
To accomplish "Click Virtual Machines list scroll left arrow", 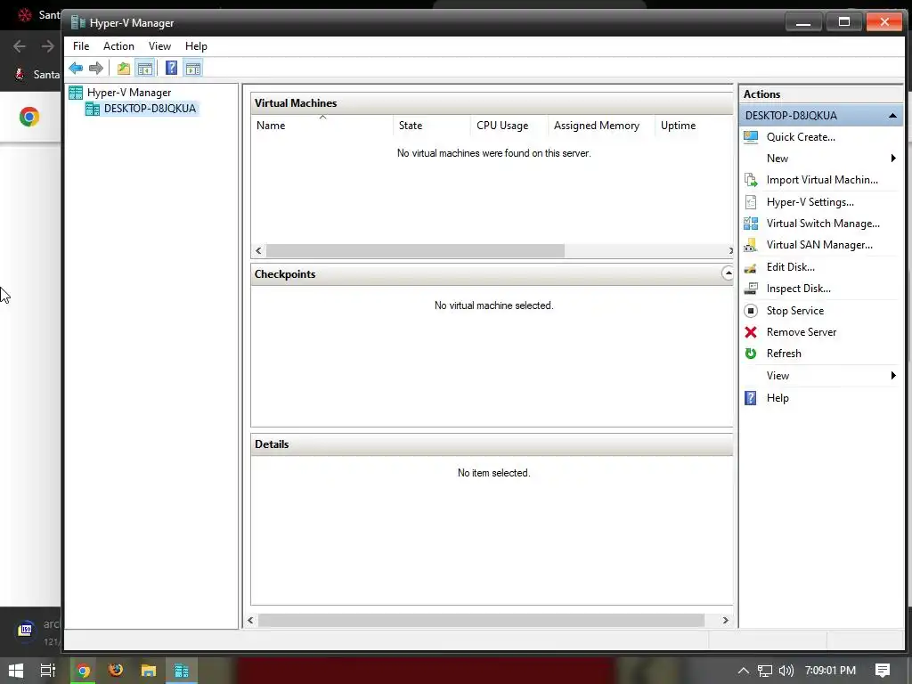I will pyautogui.click(x=258, y=250).
